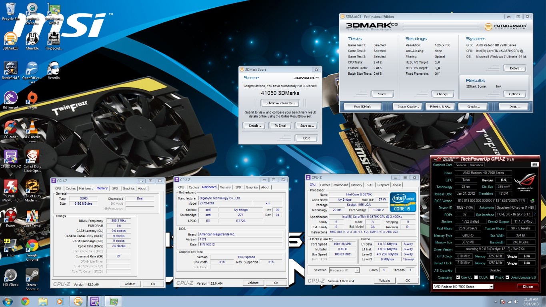Open Image Quality in 3DMark05
This screenshot has height=307, width=546.
(x=408, y=107)
